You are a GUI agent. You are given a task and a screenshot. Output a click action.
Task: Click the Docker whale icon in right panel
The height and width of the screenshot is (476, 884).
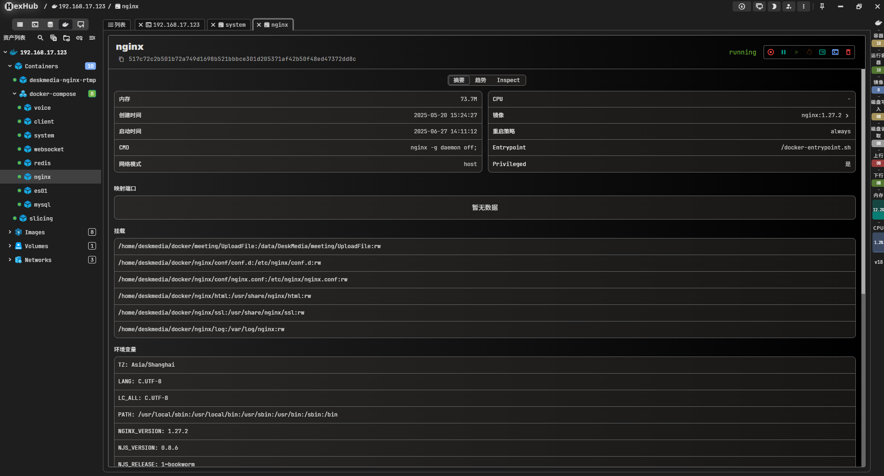[878, 23]
